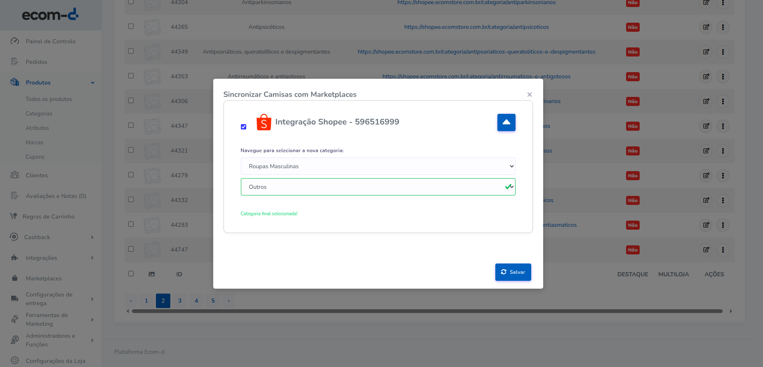Viewport: 763px width, 367px height.
Task: Open the Atributos submenu item
Action: 37,128
